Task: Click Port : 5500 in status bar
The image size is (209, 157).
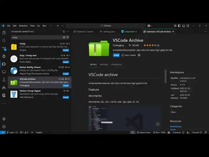Action: click(x=159, y=132)
